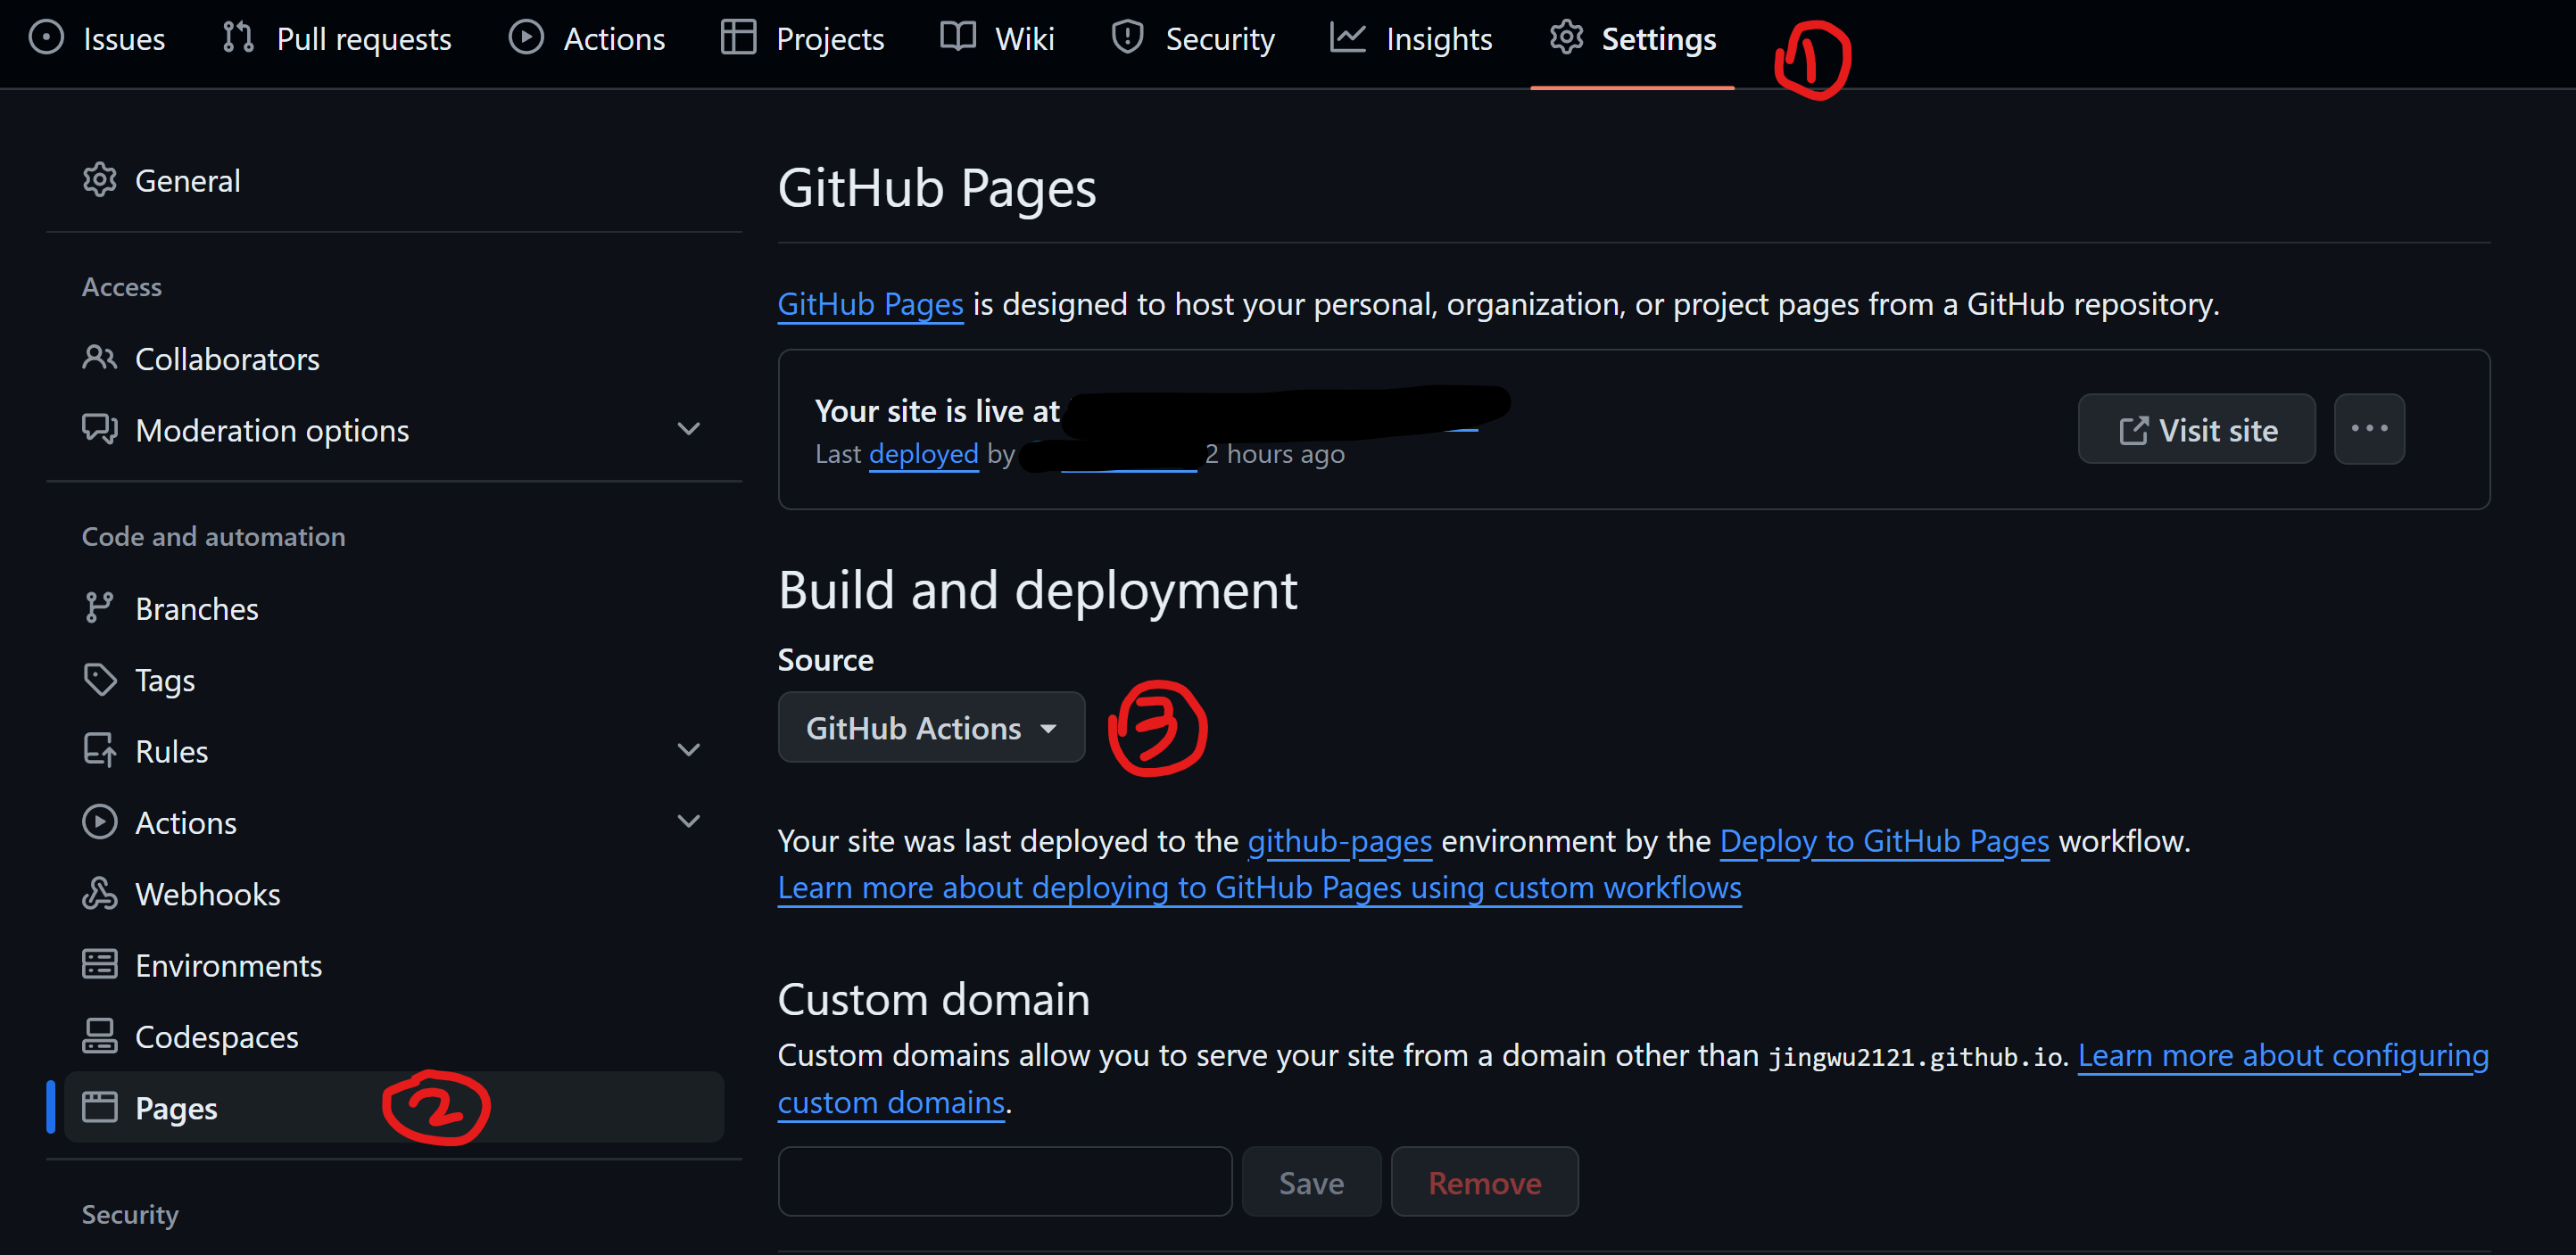The height and width of the screenshot is (1255, 2576).
Task: Click the Issues circle icon
Action: [x=46, y=38]
